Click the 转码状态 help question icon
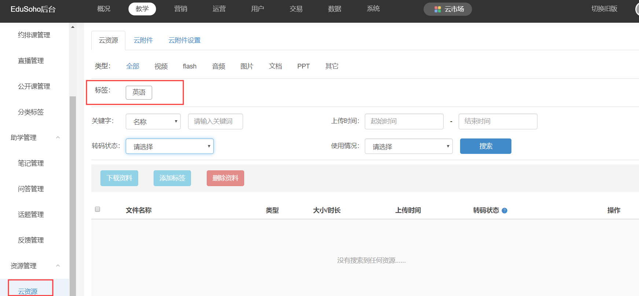Viewport: 639px width, 296px height. [504, 211]
